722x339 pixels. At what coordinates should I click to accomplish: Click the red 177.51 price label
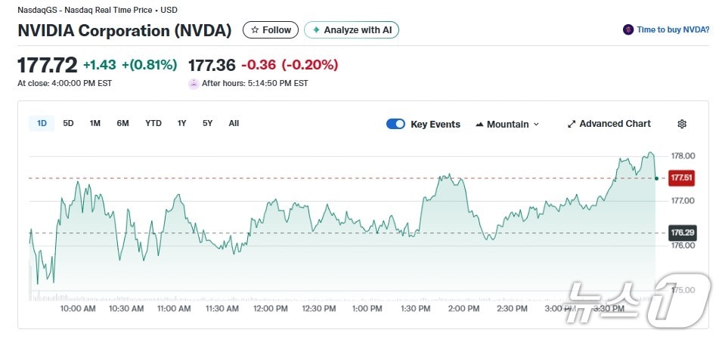pos(682,178)
